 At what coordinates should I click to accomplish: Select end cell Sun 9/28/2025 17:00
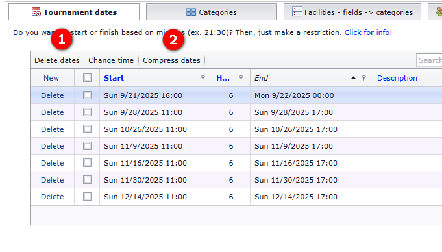pos(312,112)
